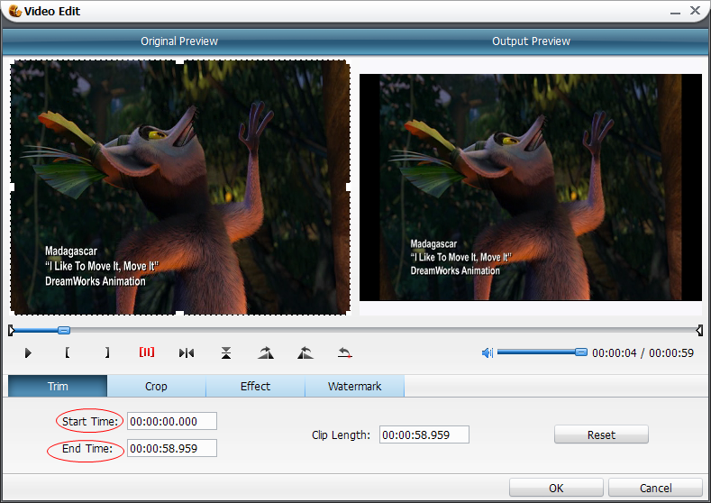Click the Original Preview video frame
Screen dimensions: 711x503
coord(180,187)
